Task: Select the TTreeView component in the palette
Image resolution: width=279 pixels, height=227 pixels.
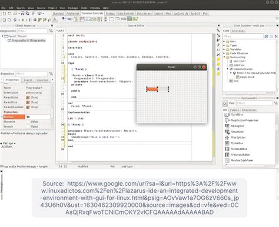Action: pyautogui.click(x=76, y=19)
